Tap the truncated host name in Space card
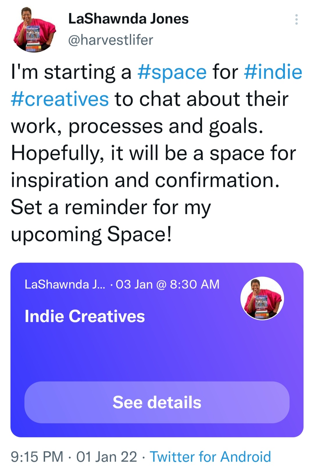Image resolution: width=314 pixels, height=475 pixels. pos(65,284)
